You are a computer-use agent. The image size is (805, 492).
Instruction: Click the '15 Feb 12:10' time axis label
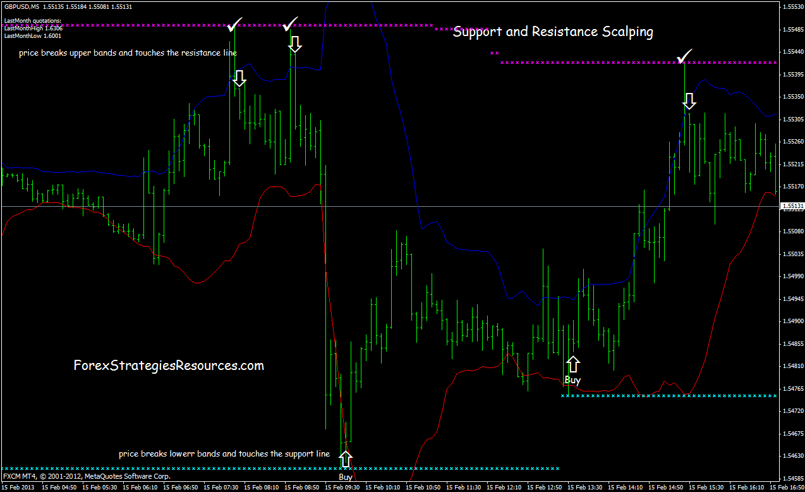pyautogui.click(x=504, y=488)
